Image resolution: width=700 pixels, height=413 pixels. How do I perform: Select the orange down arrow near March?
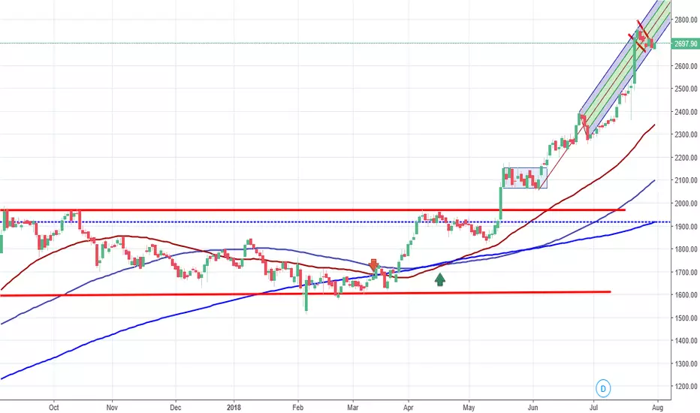(373, 265)
